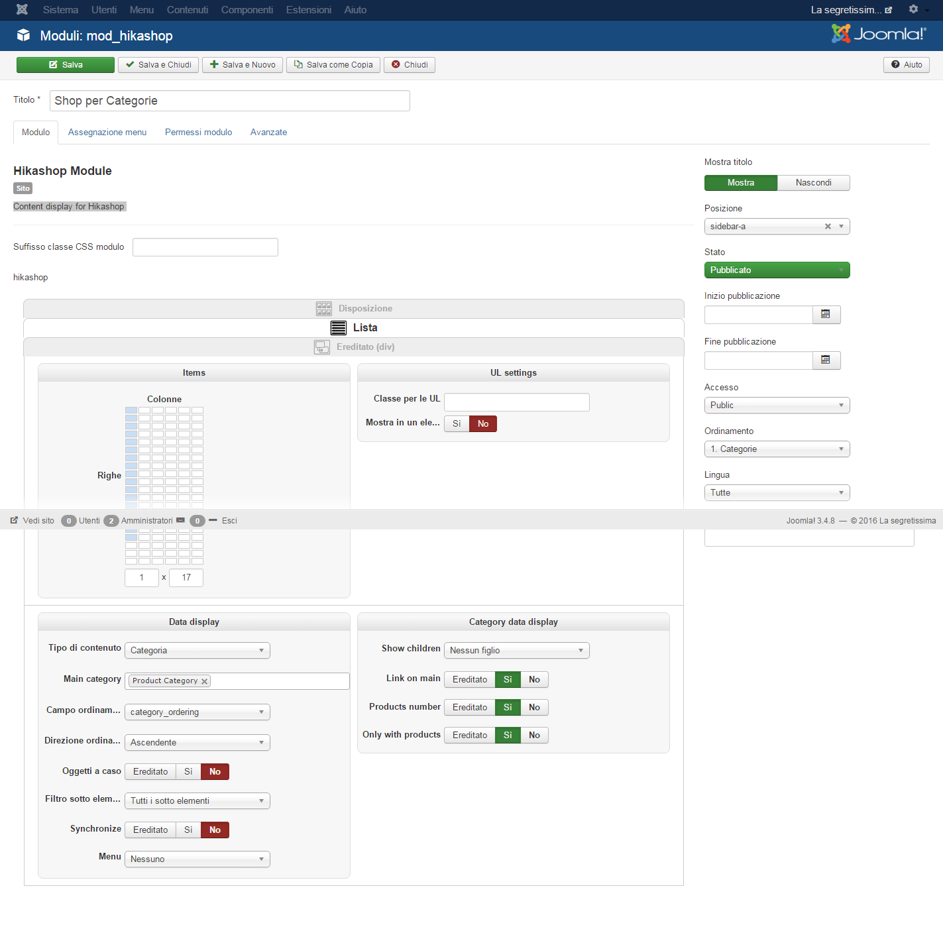Open calendar for Inizio pubblicazione
This screenshot has height=931, width=943.
[x=826, y=315]
